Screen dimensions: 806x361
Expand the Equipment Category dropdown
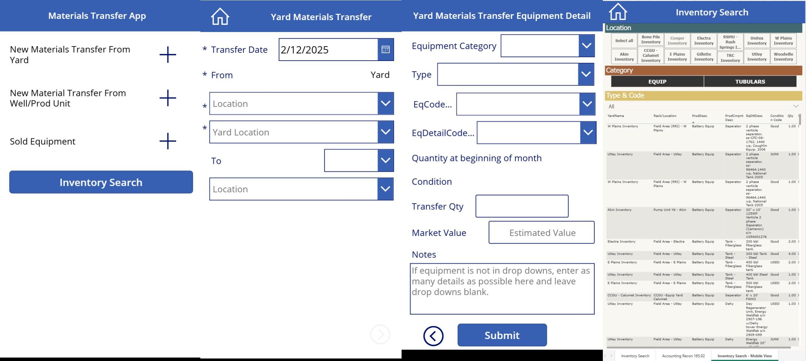[x=586, y=46]
